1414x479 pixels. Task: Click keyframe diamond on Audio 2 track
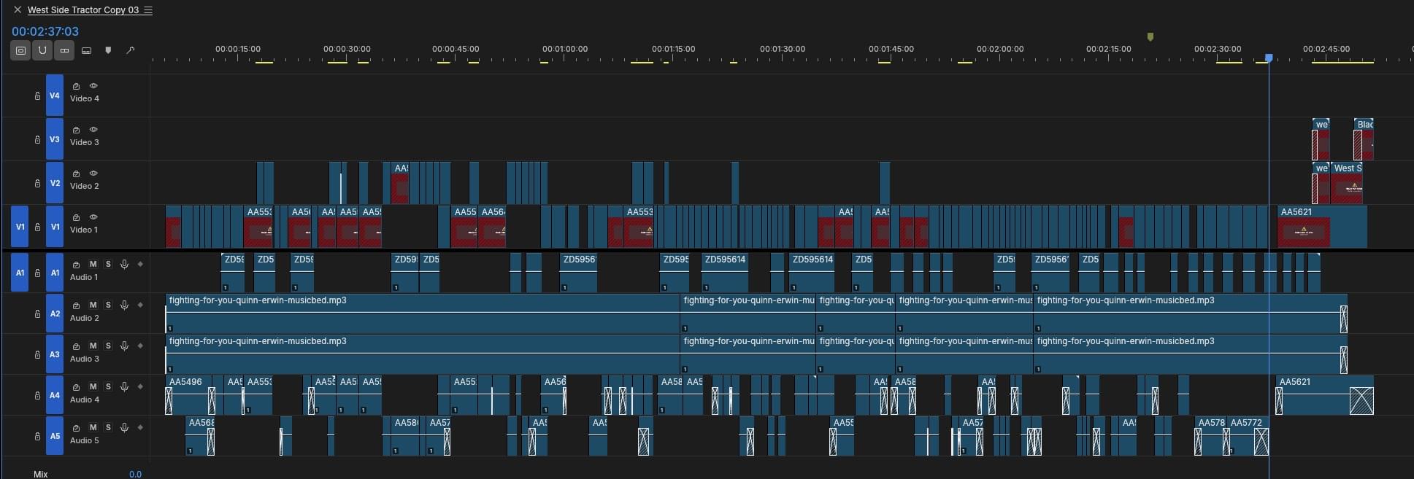pos(140,305)
